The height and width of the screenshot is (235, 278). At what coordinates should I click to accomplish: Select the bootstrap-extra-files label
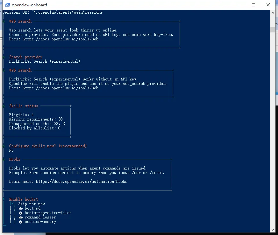48,213
